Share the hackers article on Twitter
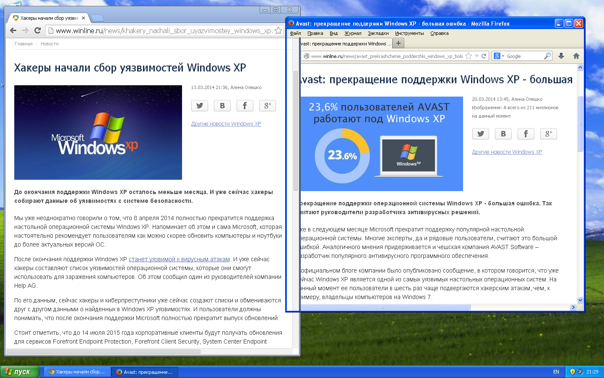 coord(200,106)
